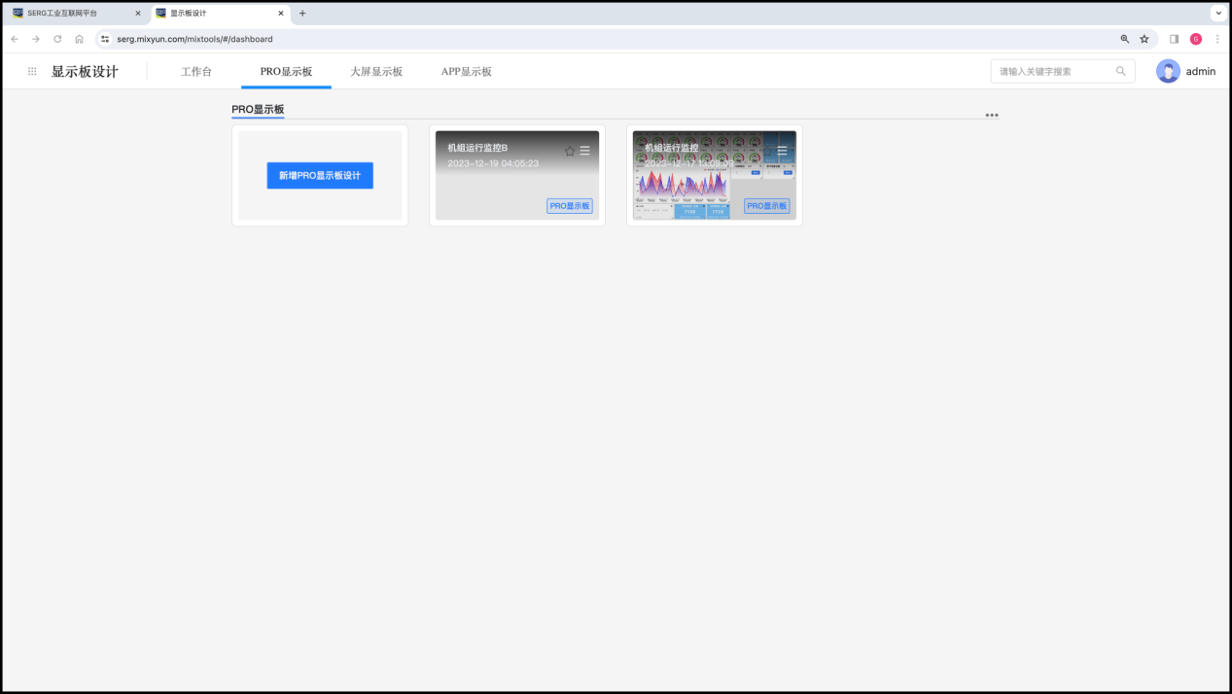Go to browser home page
This screenshot has width=1232, height=694.
(x=79, y=39)
